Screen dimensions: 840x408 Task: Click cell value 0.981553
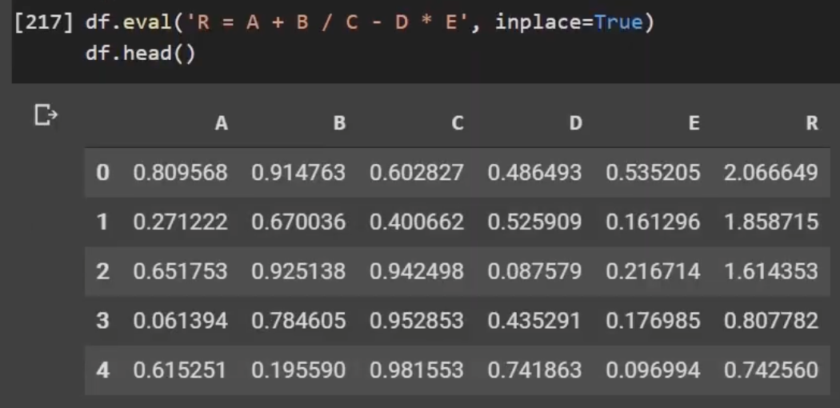[417, 370]
